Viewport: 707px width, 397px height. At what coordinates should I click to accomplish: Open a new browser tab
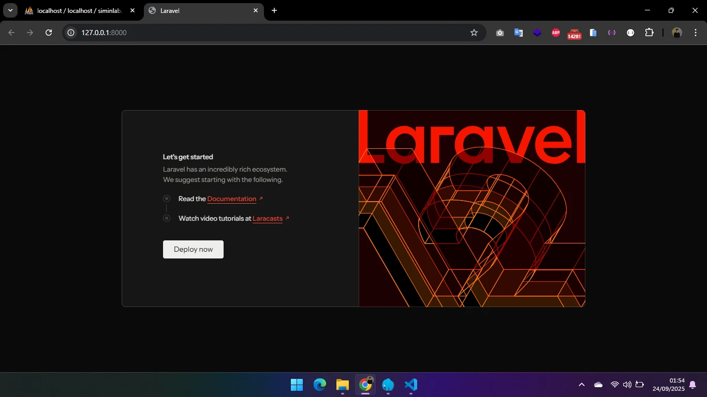[274, 10]
